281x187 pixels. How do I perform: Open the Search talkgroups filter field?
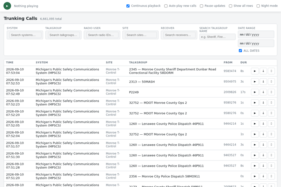(63, 35)
